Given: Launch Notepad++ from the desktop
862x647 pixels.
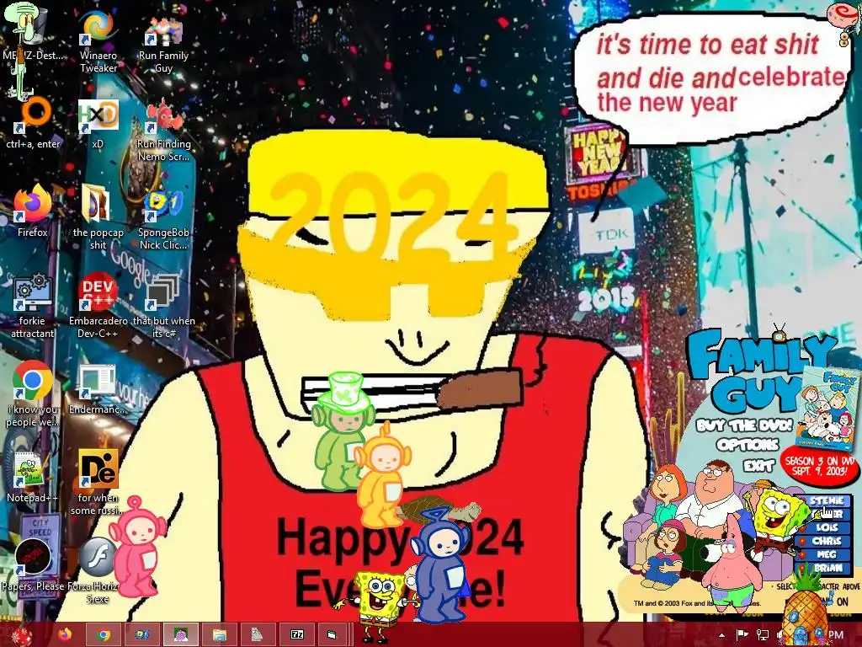Looking at the screenshot, I should click(x=33, y=476).
